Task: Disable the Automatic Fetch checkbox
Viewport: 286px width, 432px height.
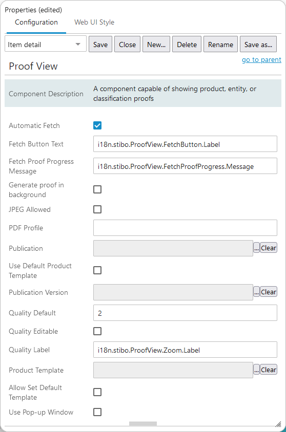Action: [97, 125]
